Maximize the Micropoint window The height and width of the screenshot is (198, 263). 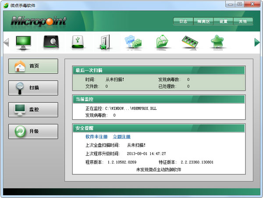240,4
